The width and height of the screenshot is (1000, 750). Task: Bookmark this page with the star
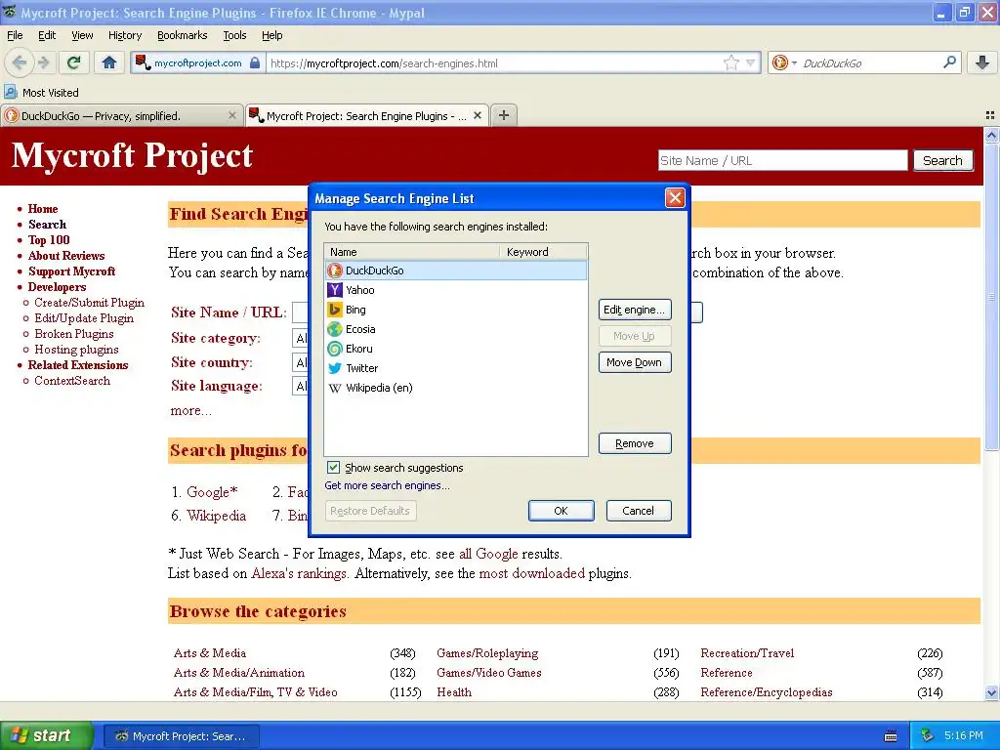[x=731, y=62]
